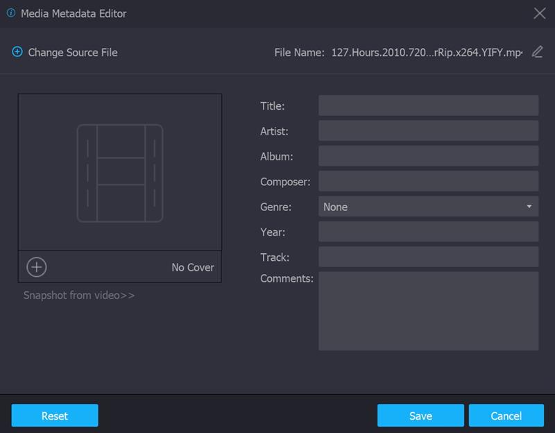The image size is (555, 433).
Task: Add a cover image with the plus circle
Action: (x=36, y=267)
